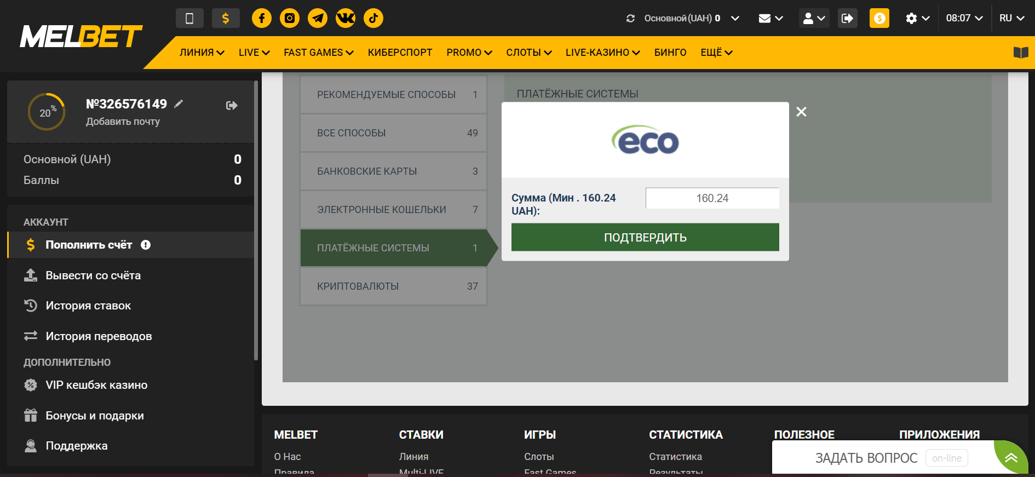Click the sidebar scrollbar
Screen dimensions: 1035x477
click(256, 221)
